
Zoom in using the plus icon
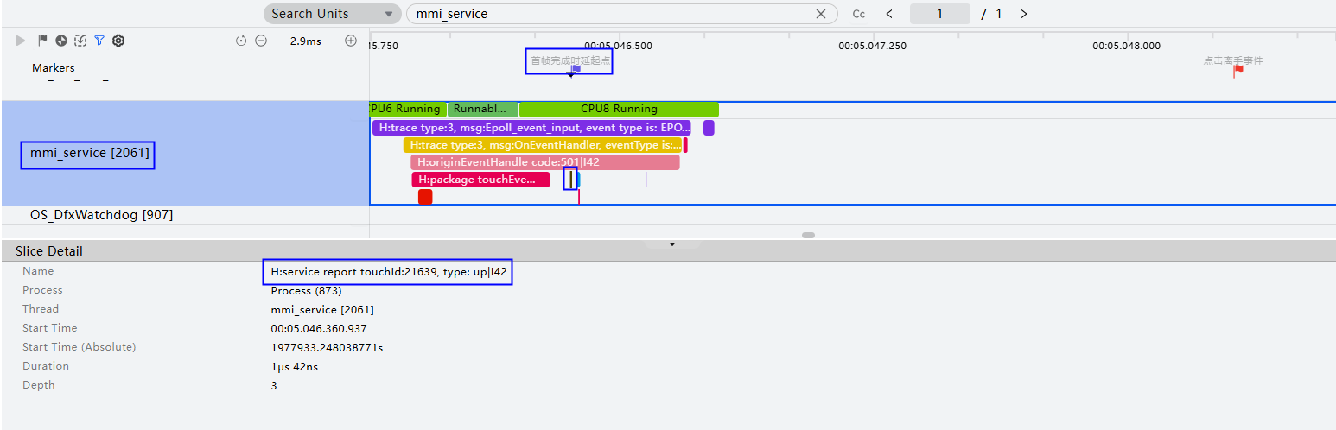pyautogui.click(x=351, y=41)
